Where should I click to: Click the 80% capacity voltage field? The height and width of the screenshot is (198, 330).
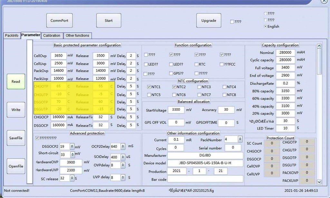pos(286,91)
